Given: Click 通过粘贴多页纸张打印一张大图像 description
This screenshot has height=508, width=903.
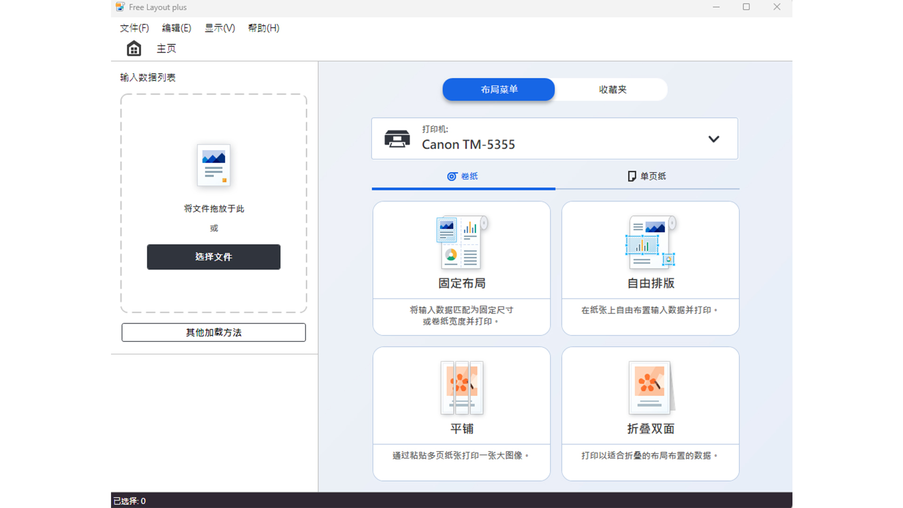Looking at the screenshot, I should click(x=461, y=455).
